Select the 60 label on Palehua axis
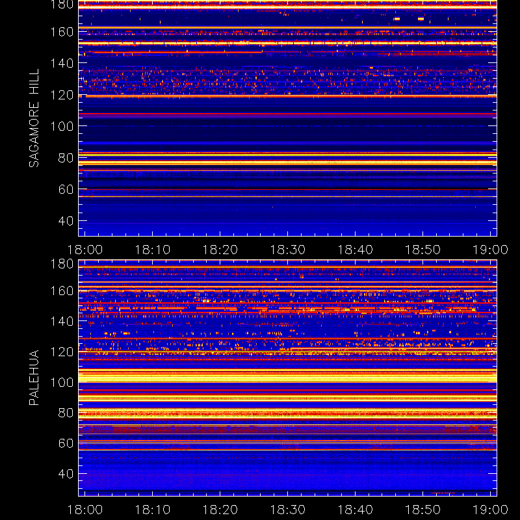520x520 pixels. coord(66,443)
